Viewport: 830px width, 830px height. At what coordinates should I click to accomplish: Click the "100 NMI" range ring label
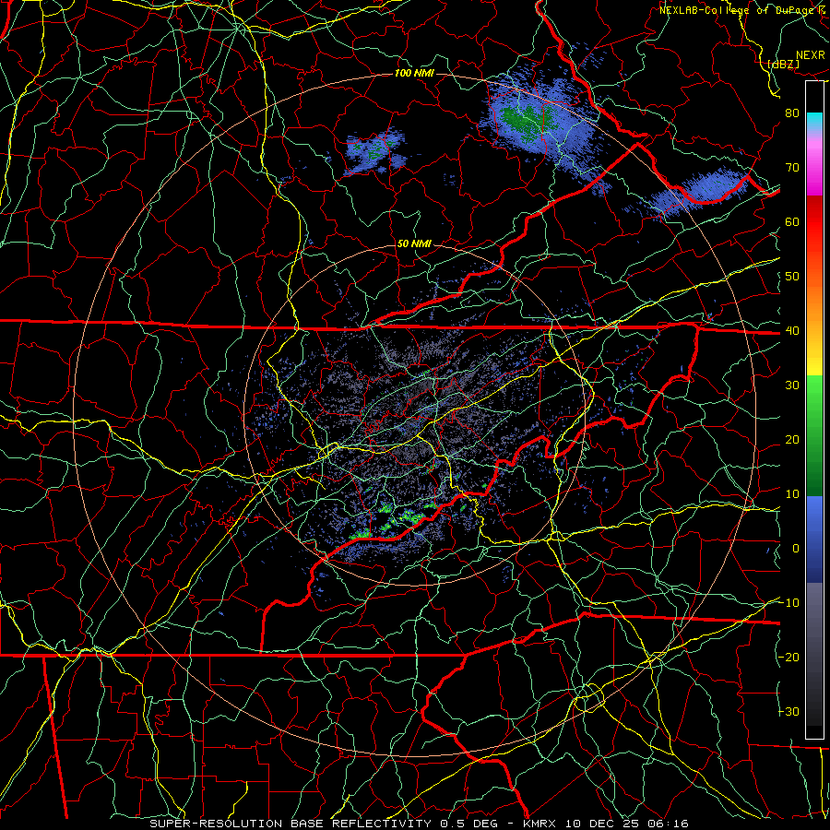414,73
